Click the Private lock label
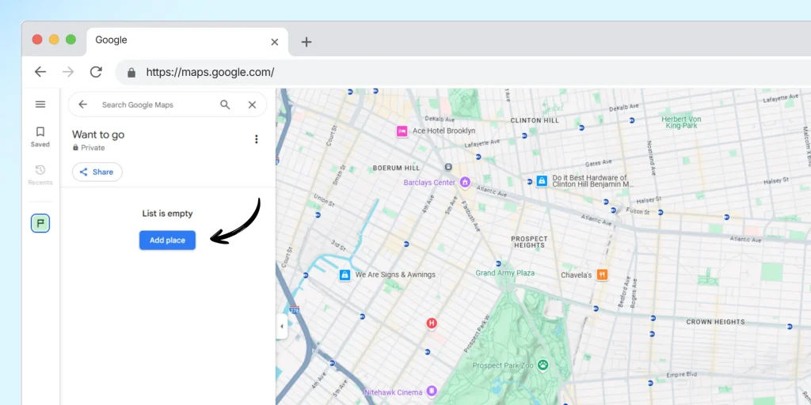Viewport: 811px width, 405px height. pyautogui.click(x=89, y=148)
